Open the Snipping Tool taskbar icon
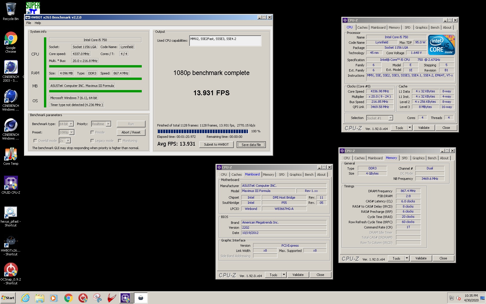The image size is (486, 304). pos(97,298)
